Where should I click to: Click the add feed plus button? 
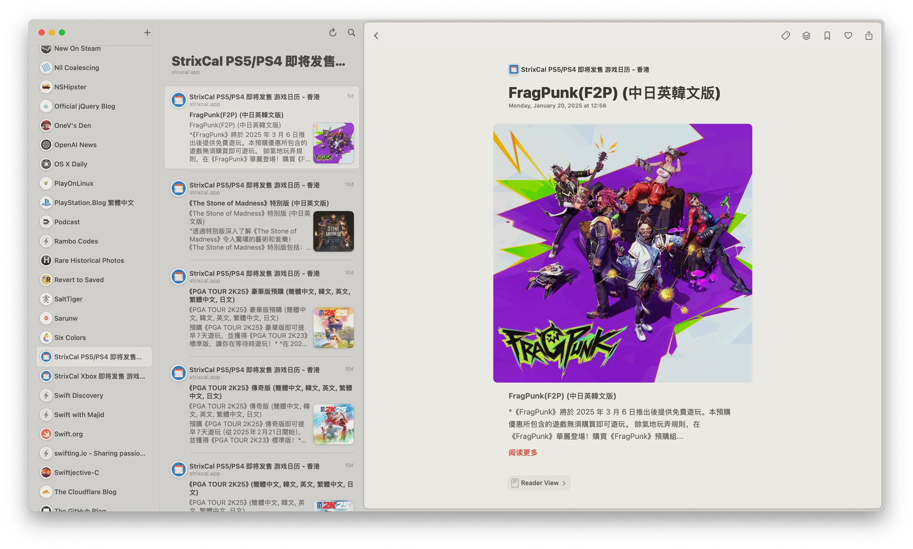tap(147, 32)
